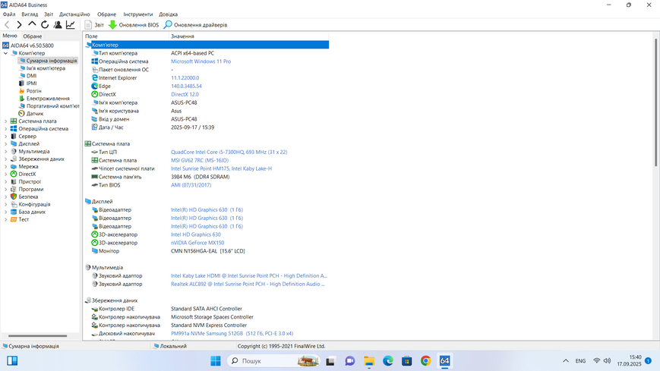Expand the Сервер tree node
Viewport: 660px width, 371px height.
[x=5, y=137]
